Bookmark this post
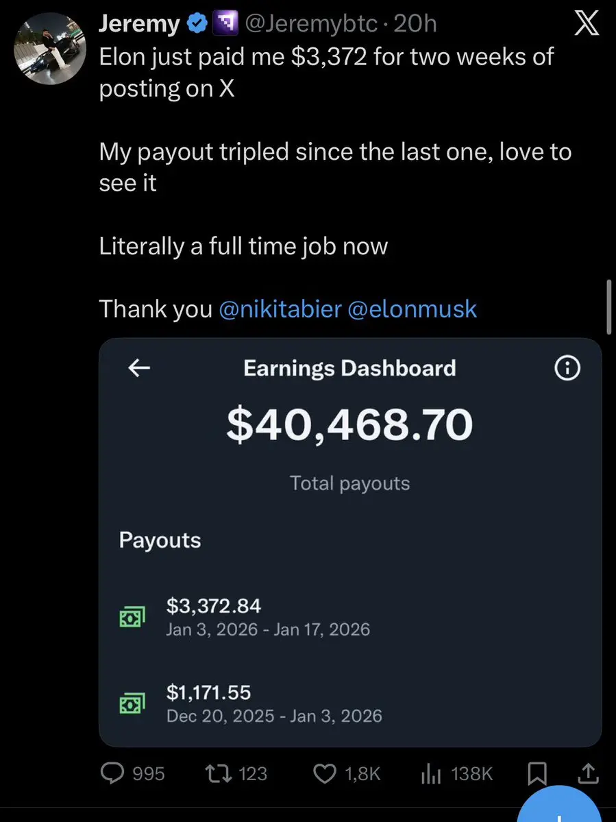The width and height of the screenshot is (616, 822). click(536, 773)
